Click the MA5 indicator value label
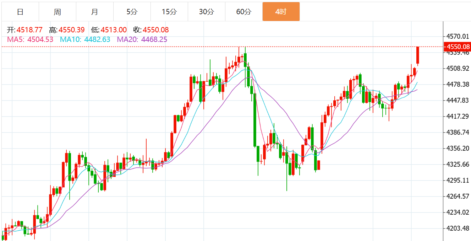Image resolution: width=471 pixels, height=241 pixels. coord(30,39)
